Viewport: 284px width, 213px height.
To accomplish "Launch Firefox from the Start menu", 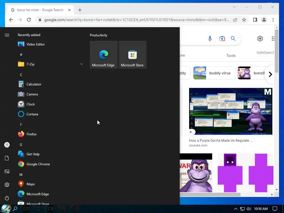I will click(27, 134).
